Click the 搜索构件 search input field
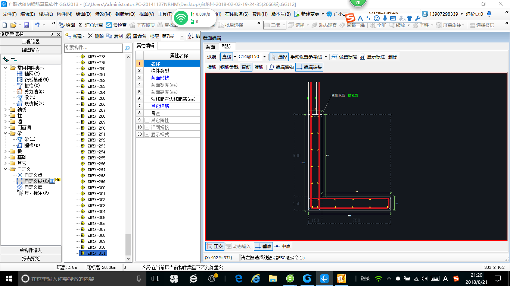This screenshot has height=286, width=510. 93,48
